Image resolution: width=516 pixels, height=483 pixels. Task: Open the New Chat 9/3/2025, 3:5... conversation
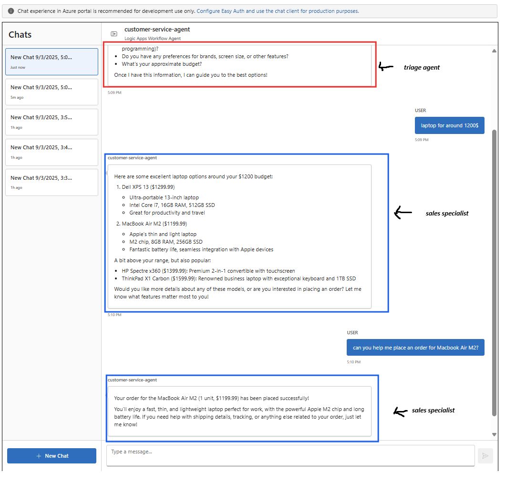(52, 122)
